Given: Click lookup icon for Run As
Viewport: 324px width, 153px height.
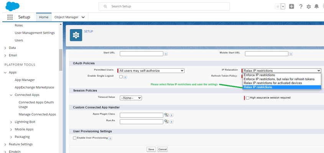Looking at the screenshot, I should coord(166,122).
